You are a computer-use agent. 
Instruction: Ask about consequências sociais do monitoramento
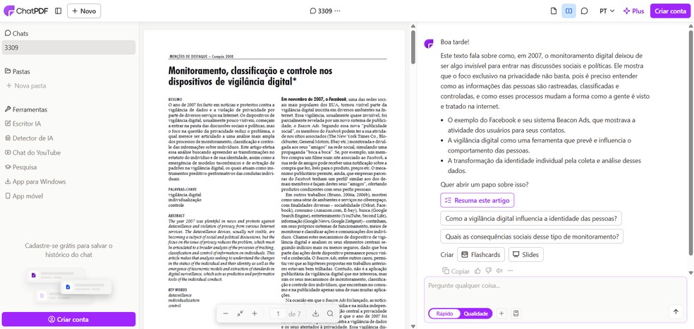coord(532,237)
